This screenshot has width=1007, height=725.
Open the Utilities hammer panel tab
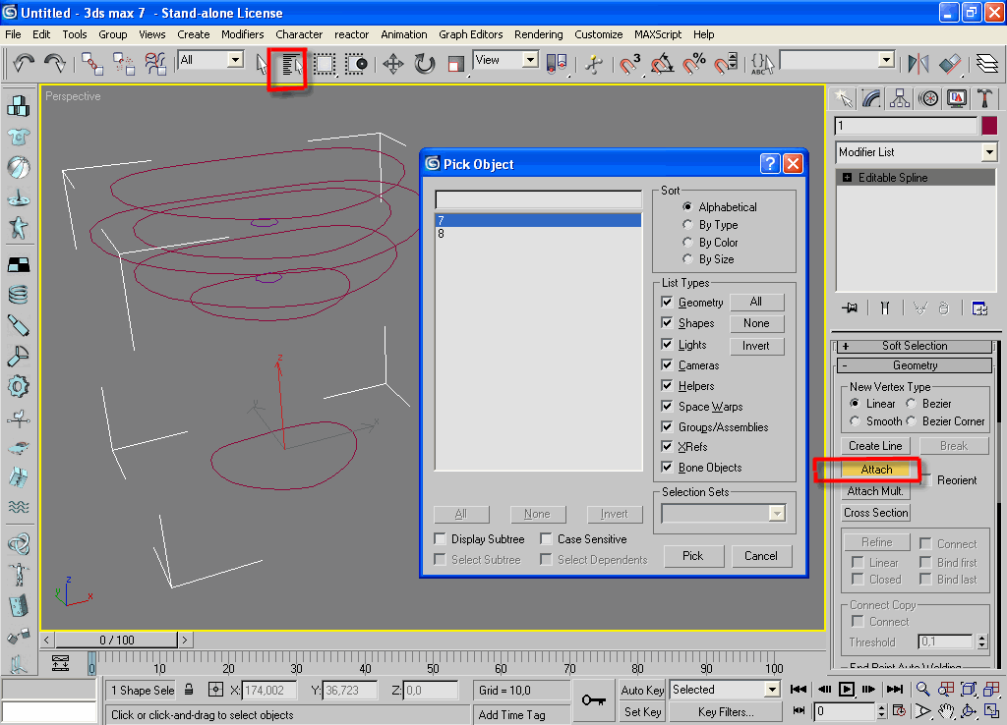click(x=984, y=98)
